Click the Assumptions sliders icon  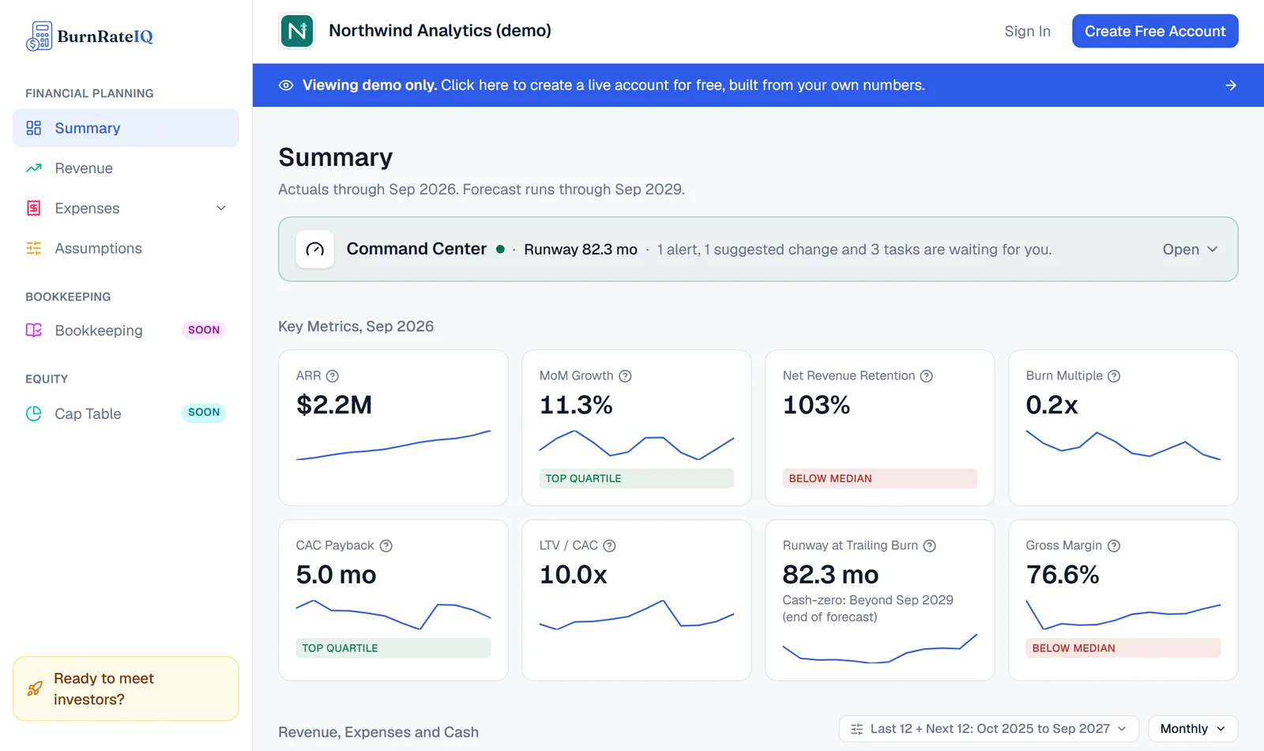coord(34,248)
